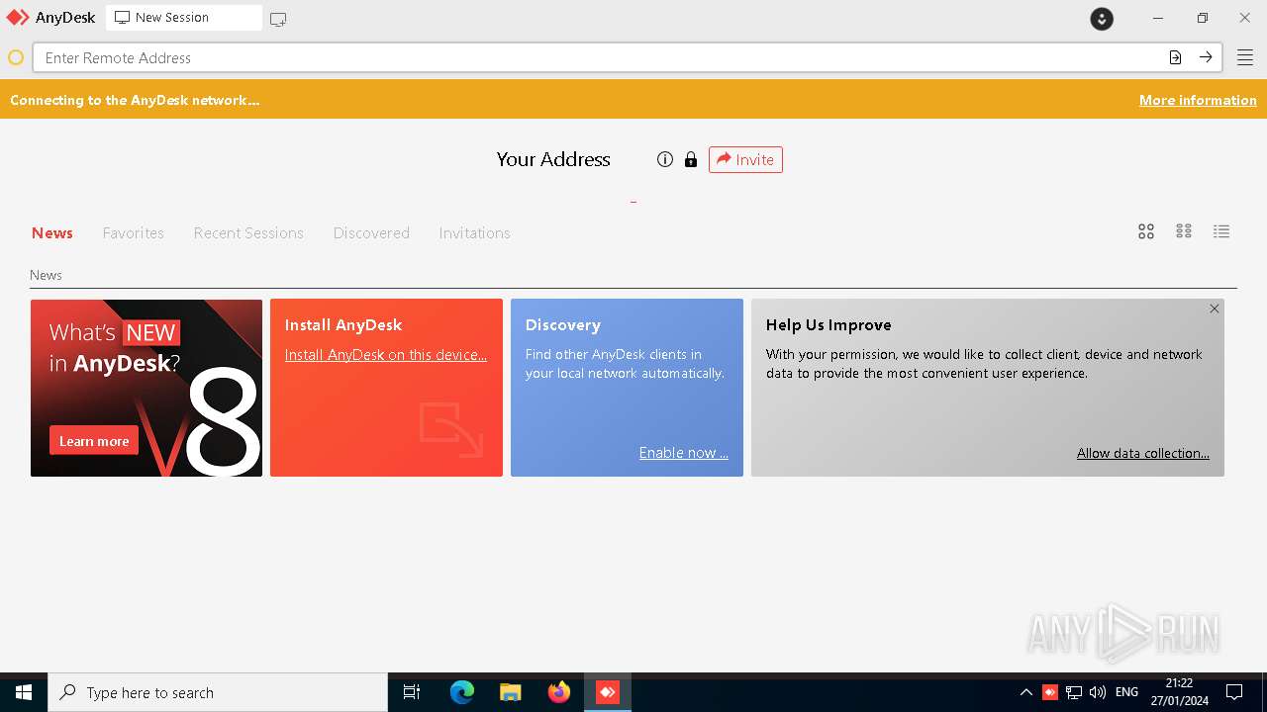
Task: Click the new session tab plus monitor icon
Action: pos(278,19)
